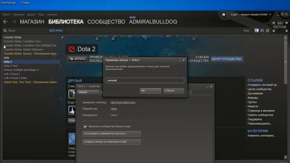Viewport: 290px width, 163px height.
Task: Select Dota 2 Test entry
Action: (11, 66)
